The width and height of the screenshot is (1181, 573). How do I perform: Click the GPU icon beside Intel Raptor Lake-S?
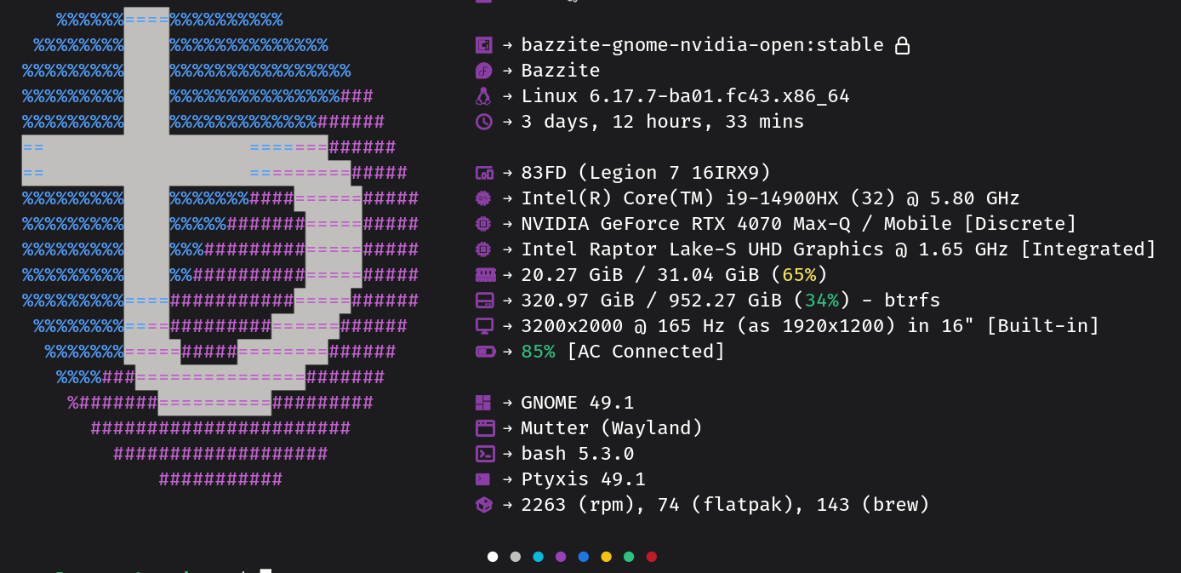click(x=483, y=249)
